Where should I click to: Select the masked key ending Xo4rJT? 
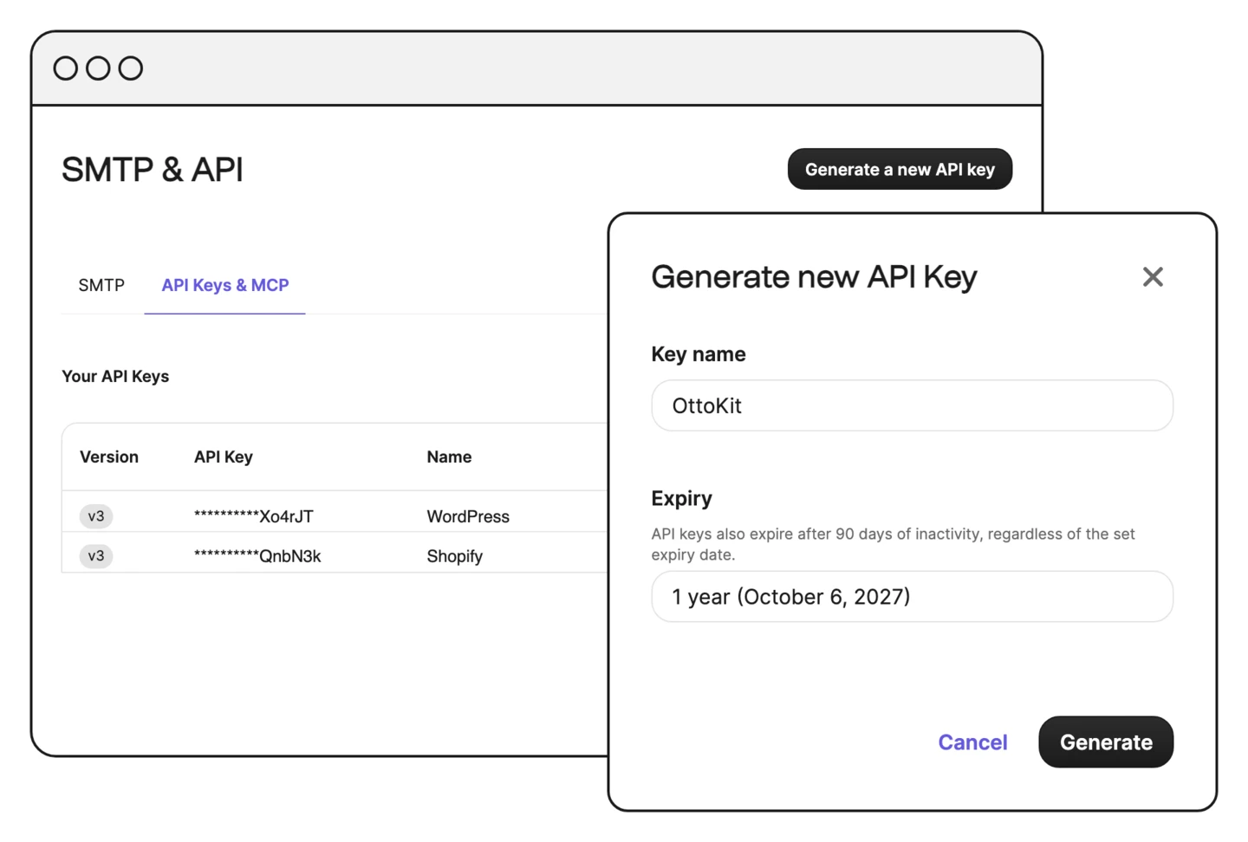click(x=254, y=516)
